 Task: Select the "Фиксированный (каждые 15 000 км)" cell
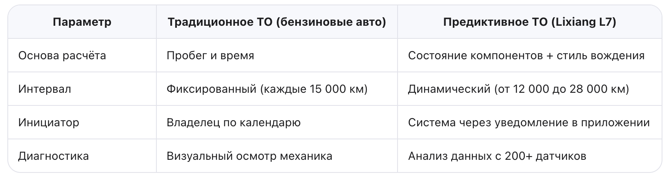click(x=267, y=89)
